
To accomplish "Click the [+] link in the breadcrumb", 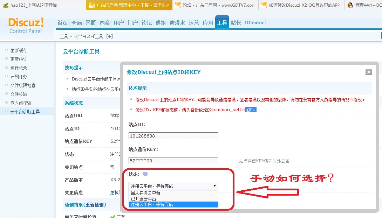I will tap(109, 36).
